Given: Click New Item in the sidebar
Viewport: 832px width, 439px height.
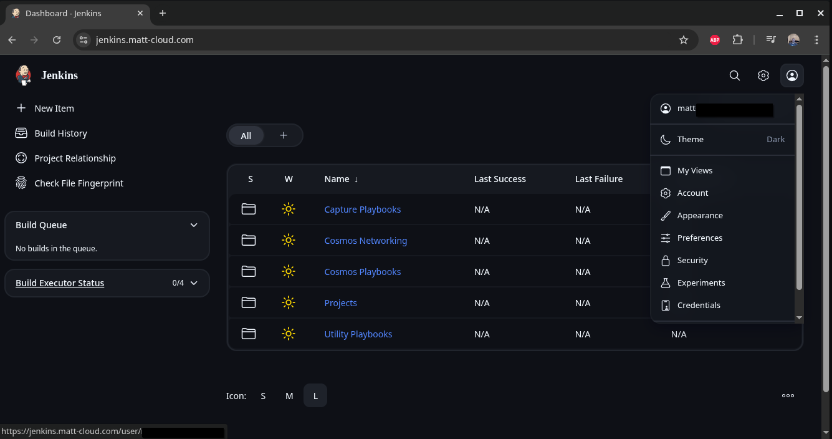Looking at the screenshot, I should [x=54, y=109].
